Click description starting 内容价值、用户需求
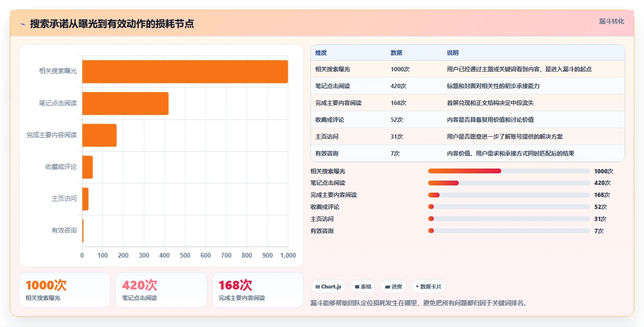Viewport: 644px width, 327px height. (x=510, y=154)
